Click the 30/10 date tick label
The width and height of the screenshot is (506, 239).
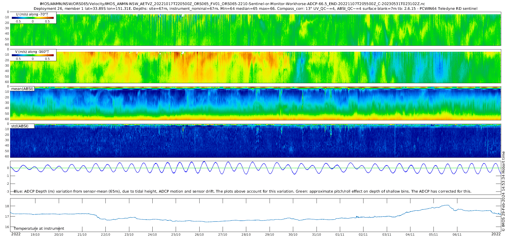(293, 235)
